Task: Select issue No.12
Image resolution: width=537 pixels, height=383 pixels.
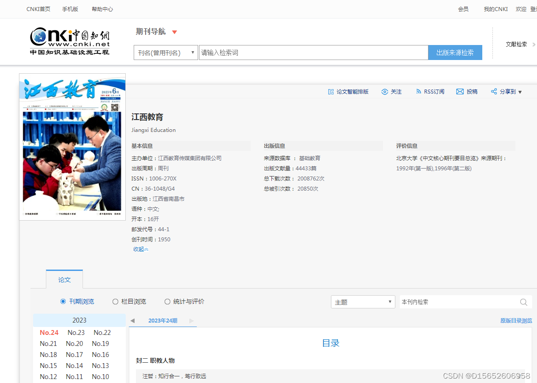Action: (x=48, y=377)
